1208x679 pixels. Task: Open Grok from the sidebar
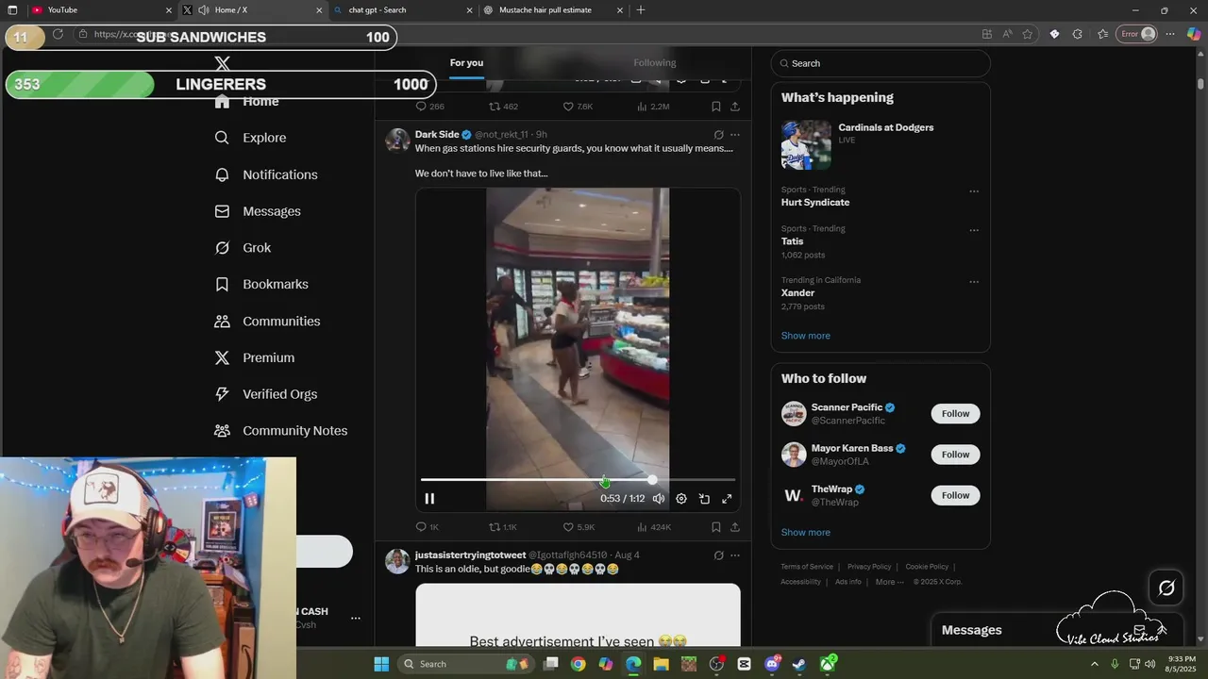243,248
